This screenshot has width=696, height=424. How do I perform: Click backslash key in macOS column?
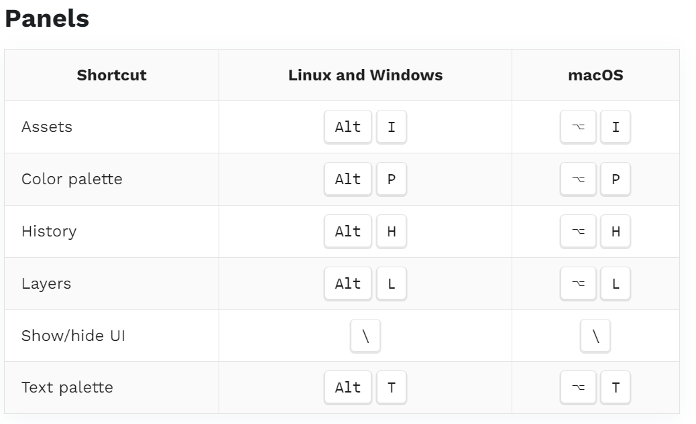click(x=595, y=336)
